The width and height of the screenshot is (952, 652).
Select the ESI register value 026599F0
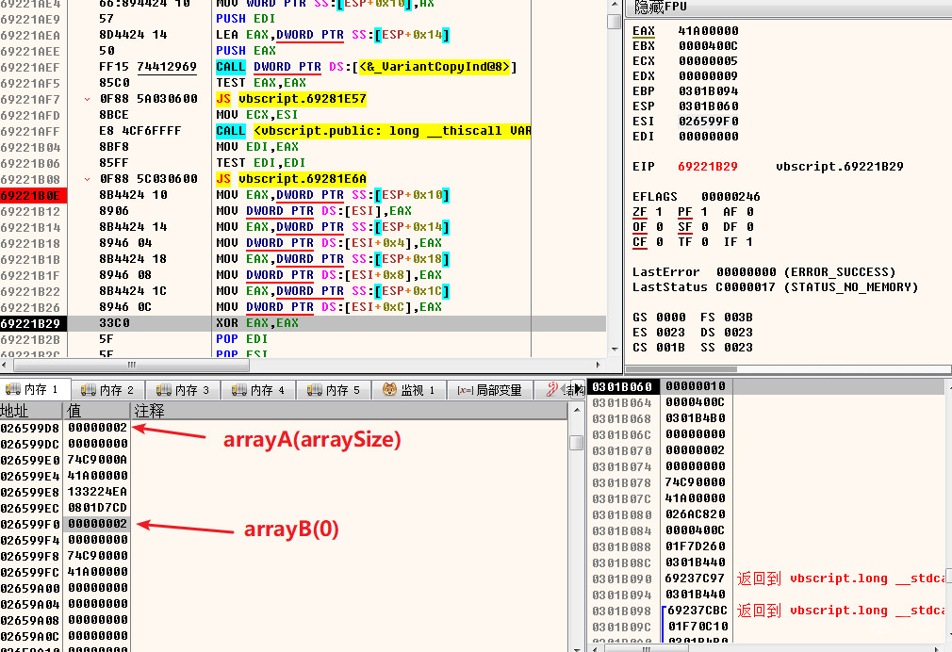point(709,122)
